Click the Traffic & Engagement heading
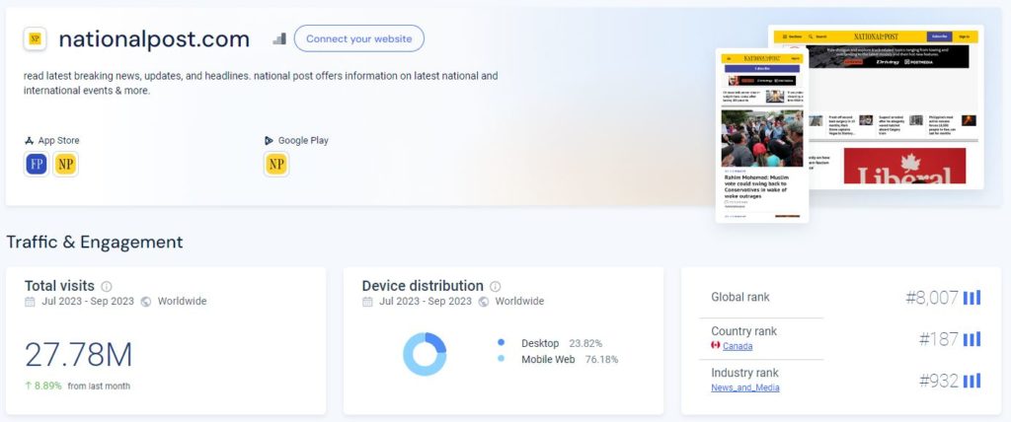The width and height of the screenshot is (1011, 422). pyautogui.click(x=95, y=243)
